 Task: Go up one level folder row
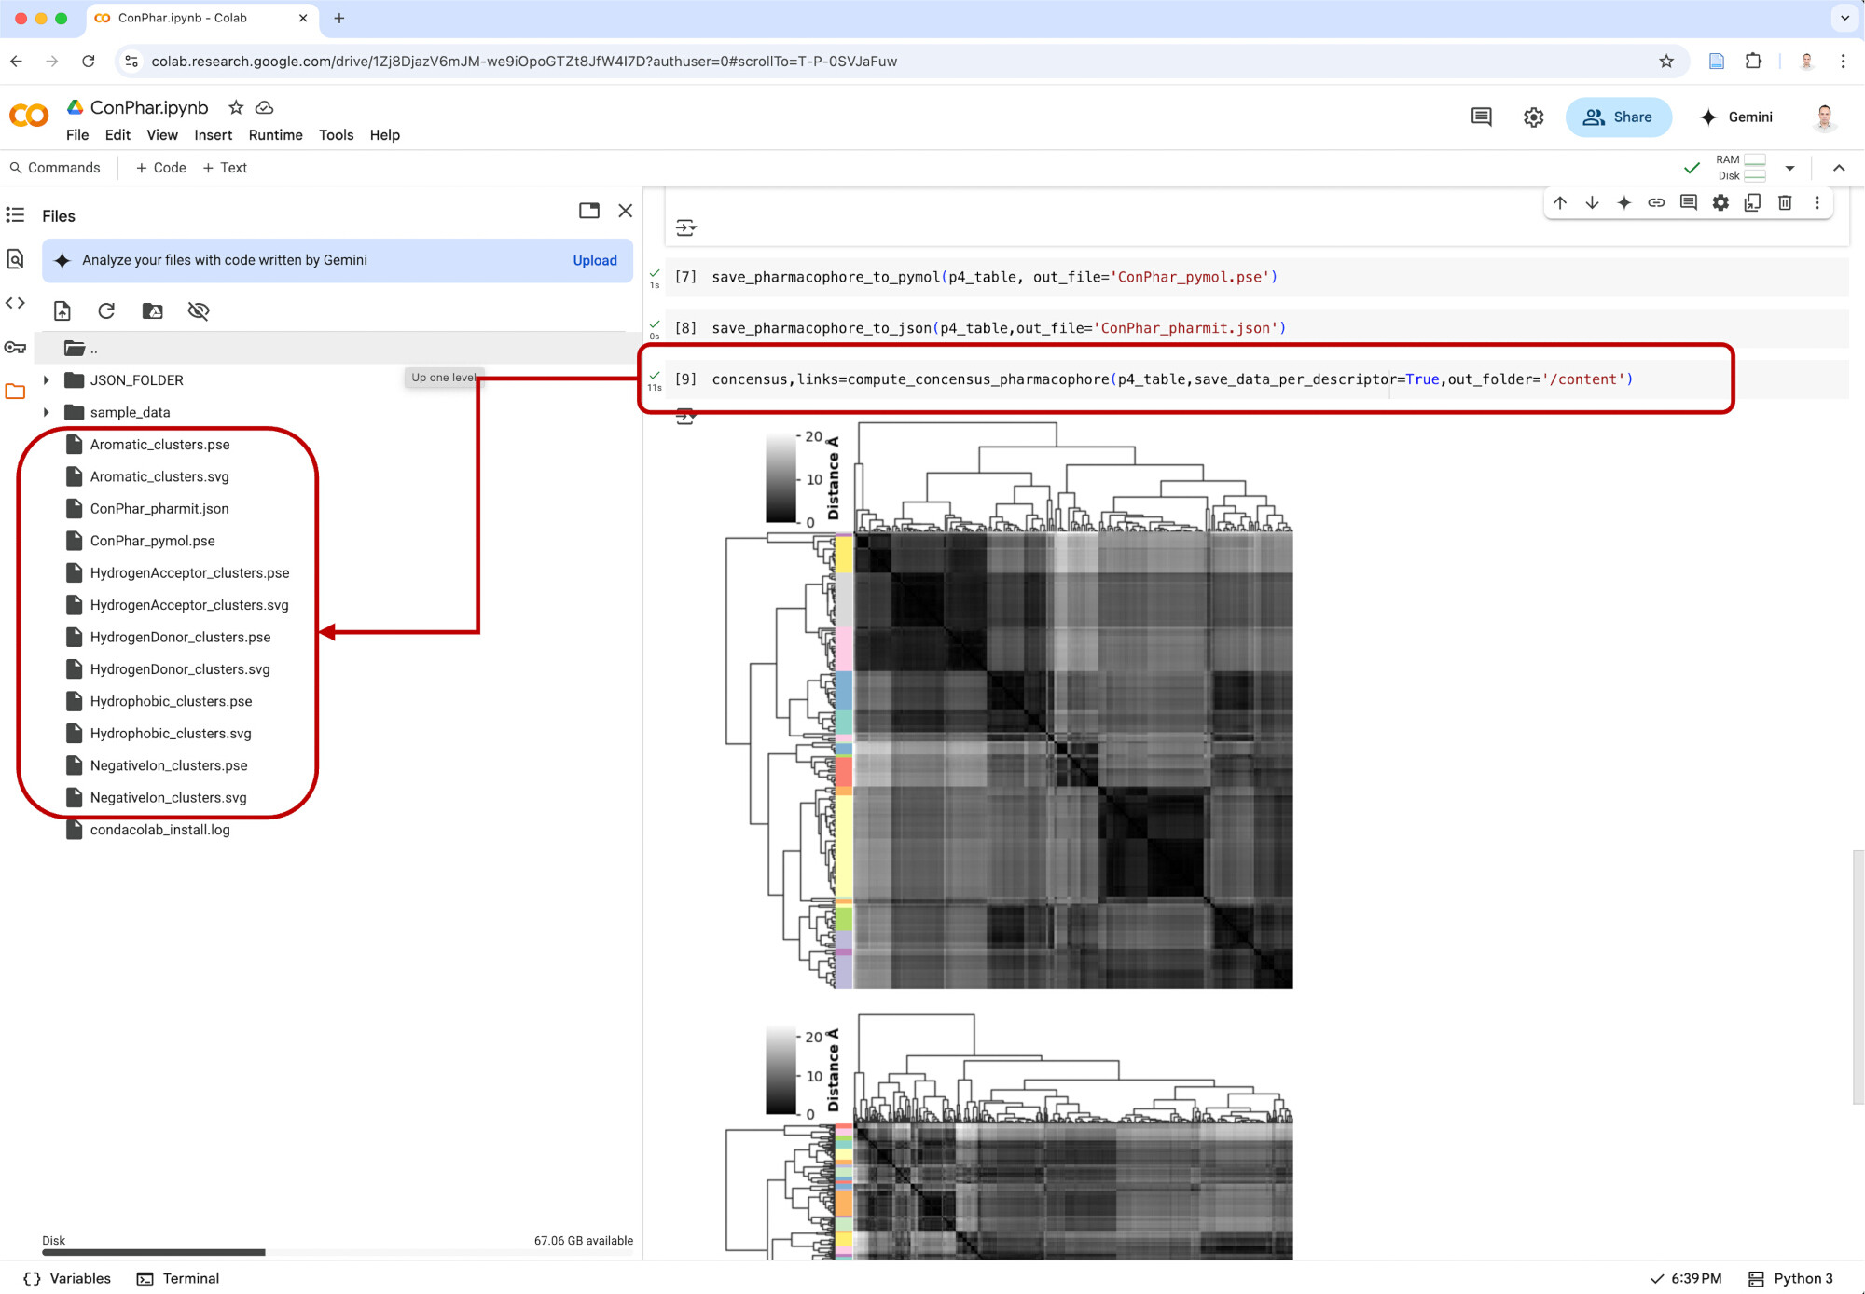pos(336,348)
